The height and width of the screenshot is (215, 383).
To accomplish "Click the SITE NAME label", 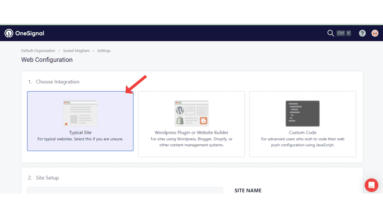I will (248, 190).
